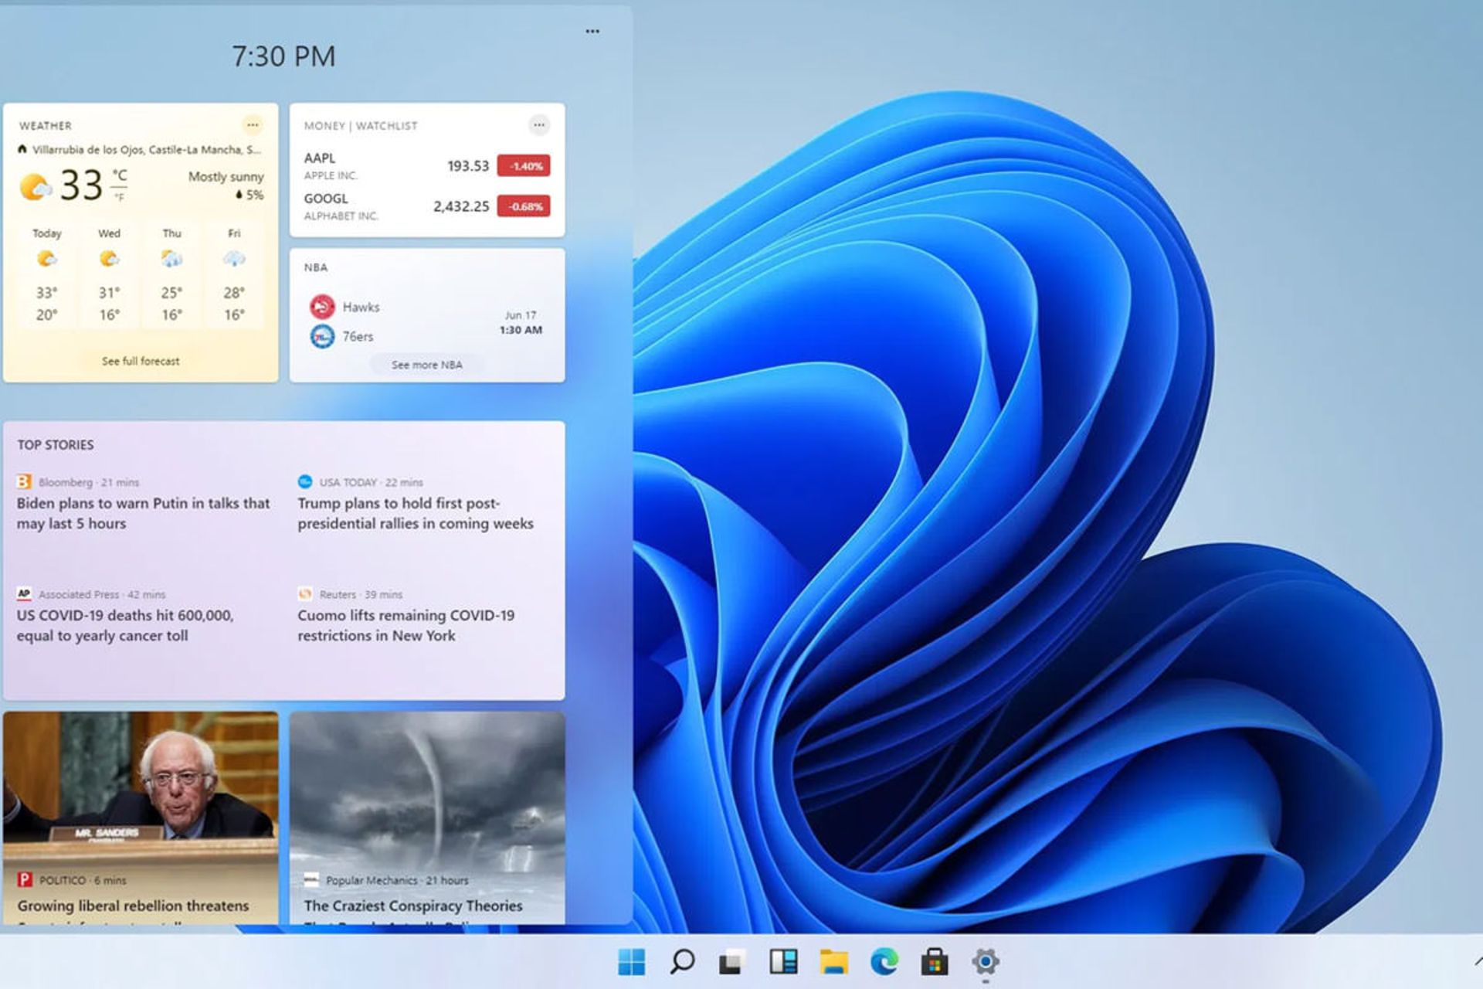
Task: Open the Settings gear in the taskbar
Action: (x=986, y=962)
